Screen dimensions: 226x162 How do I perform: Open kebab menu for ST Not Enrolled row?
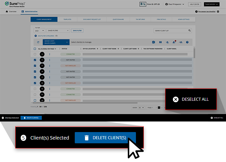tap(50, 66)
